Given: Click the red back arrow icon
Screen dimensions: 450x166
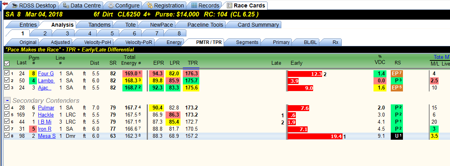Looking at the screenshot, I should point(5,4).
